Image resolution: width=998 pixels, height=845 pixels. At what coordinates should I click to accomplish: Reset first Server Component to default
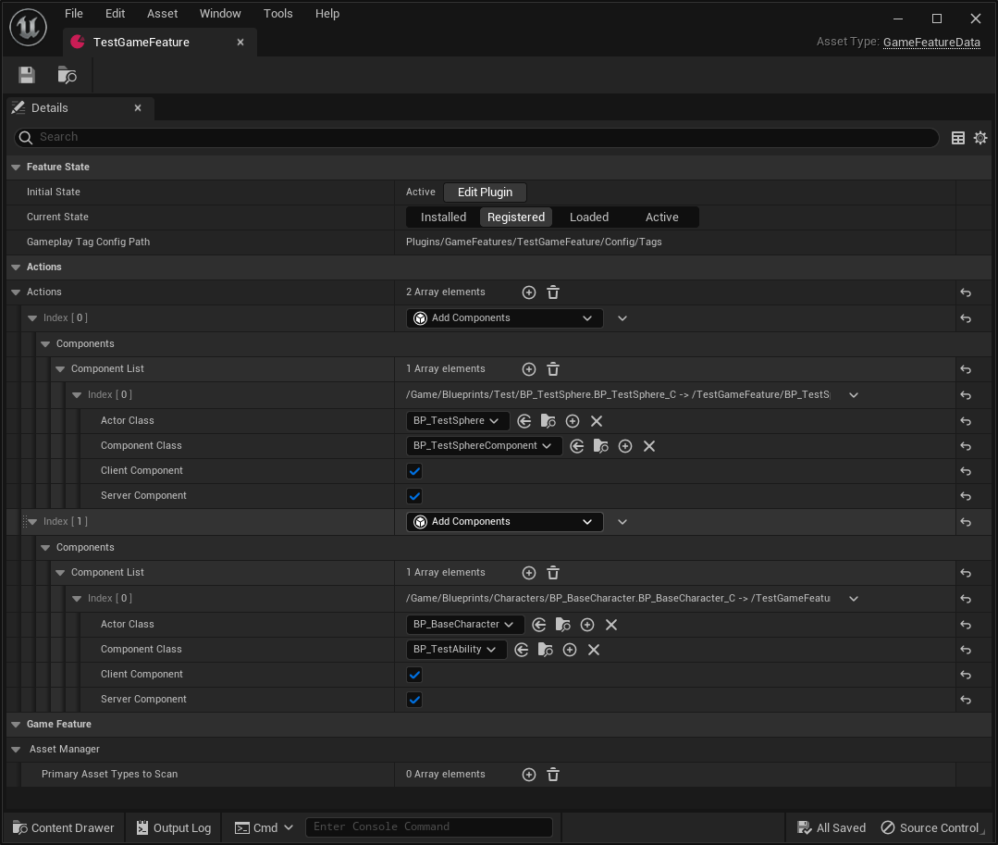coord(966,496)
